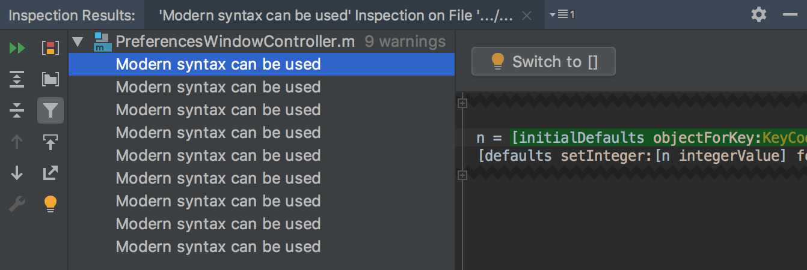Screen dimensions: 807x270
Task: Select the 'Modern syntax can be used' inspection tab
Action: point(337,15)
